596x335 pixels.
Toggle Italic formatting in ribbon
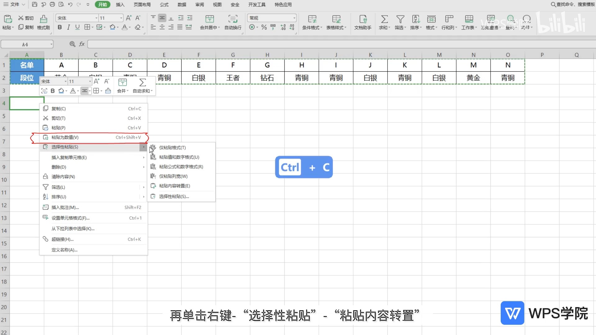tap(69, 27)
